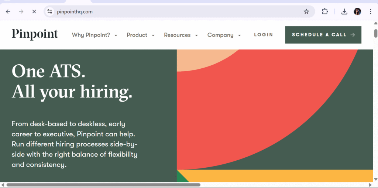Viewport: 378px width, 188px height.
Task: Open the Product menu
Action: coord(137,35)
